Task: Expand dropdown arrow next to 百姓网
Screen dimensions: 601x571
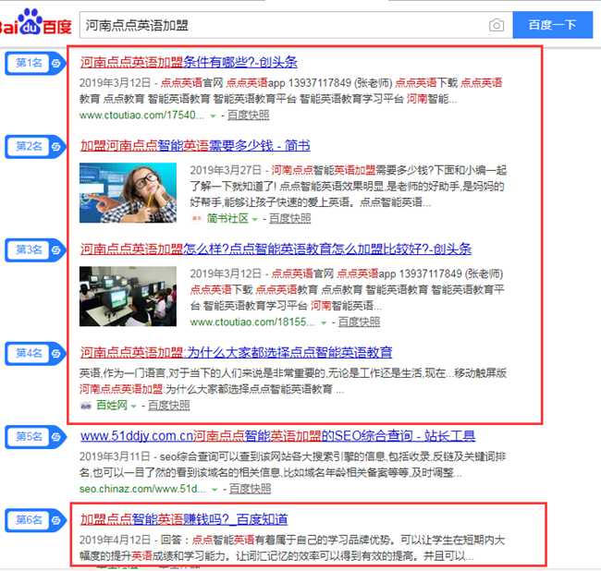Action: pyautogui.click(x=134, y=406)
